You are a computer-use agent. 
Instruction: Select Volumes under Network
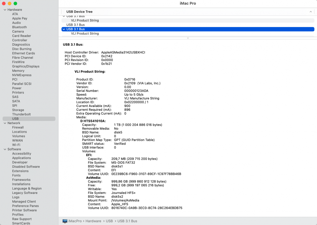19,136
